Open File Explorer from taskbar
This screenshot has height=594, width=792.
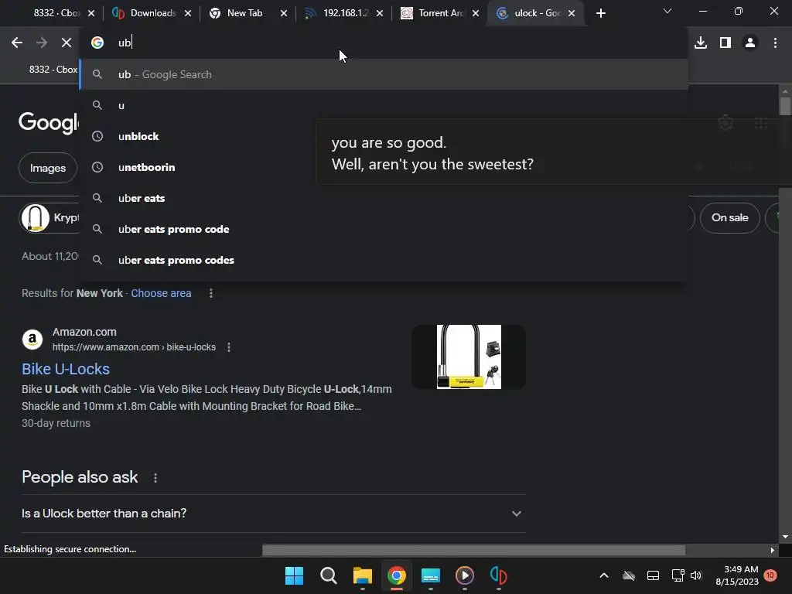pos(362,575)
